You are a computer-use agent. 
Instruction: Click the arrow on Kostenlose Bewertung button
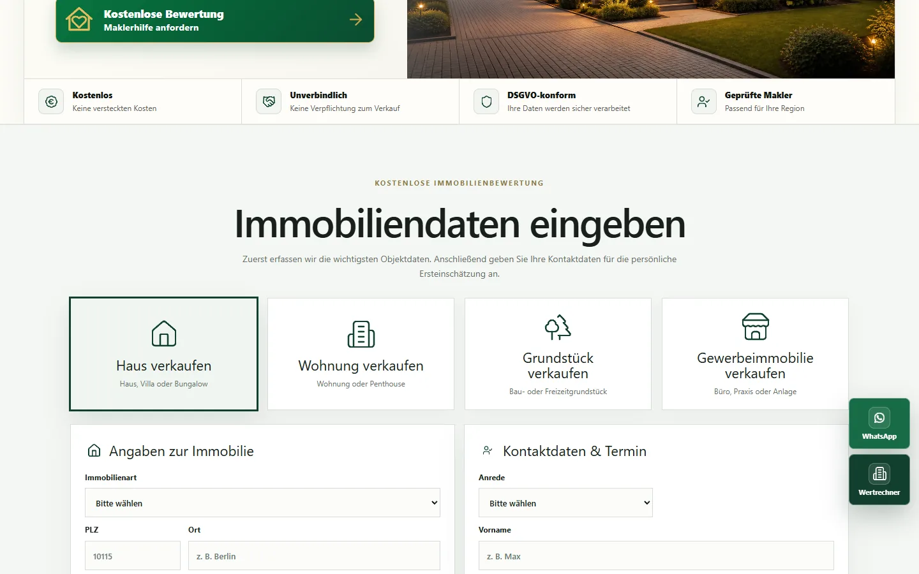[355, 20]
